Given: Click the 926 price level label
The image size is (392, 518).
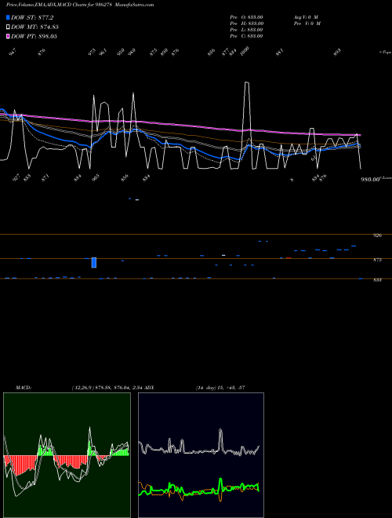Looking at the screenshot, I should (x=377, y=235).
